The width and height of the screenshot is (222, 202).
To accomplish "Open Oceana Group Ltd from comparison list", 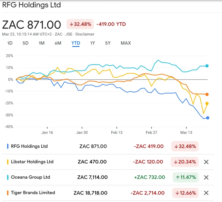I will [30, 177].
